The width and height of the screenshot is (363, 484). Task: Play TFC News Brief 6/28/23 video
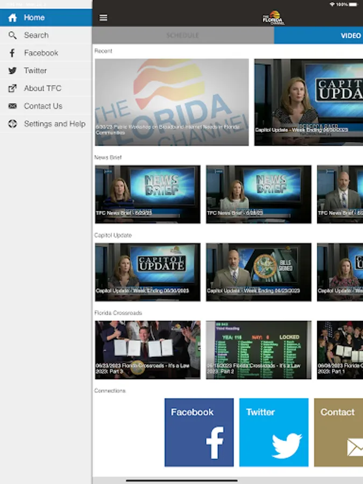tap(259, 194)
